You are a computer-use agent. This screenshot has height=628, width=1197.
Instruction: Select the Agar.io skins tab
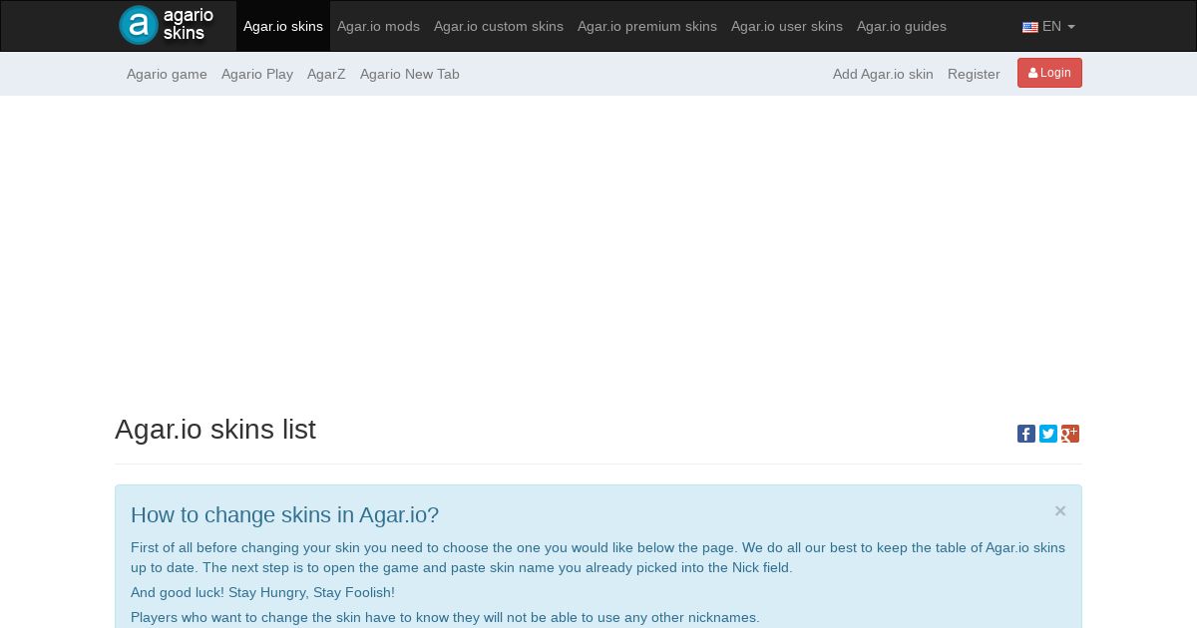283,26
